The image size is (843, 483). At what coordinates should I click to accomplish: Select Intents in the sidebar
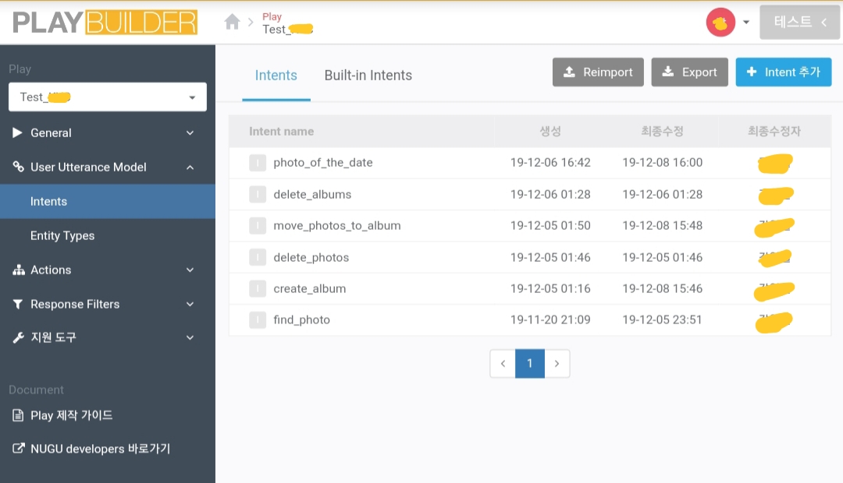[108, 201]
